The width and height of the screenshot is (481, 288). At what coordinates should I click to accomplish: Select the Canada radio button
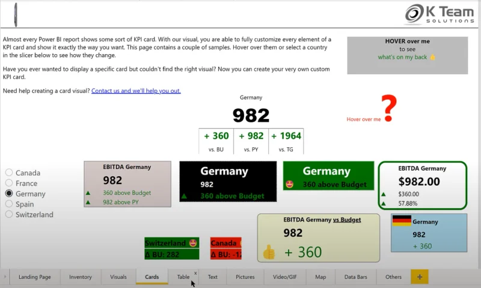coord(9,173)
